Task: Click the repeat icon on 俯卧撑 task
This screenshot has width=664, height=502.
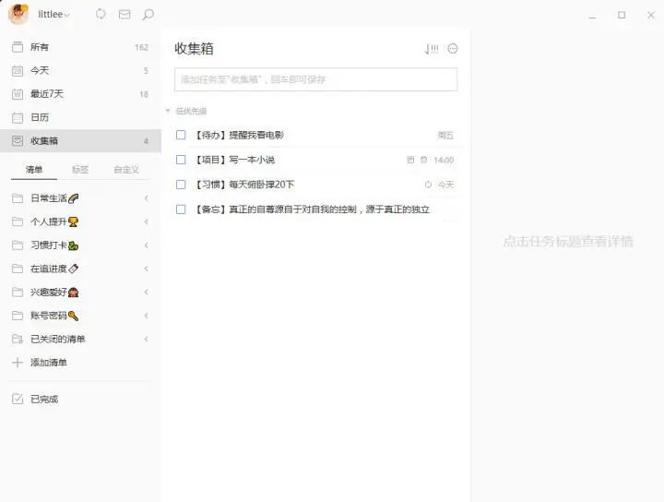Action: pos(428,185)
